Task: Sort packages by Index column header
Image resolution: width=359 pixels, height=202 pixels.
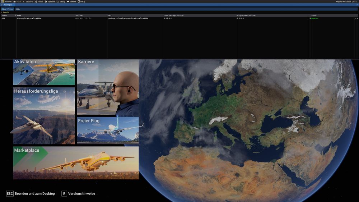Action: point(4,15)
